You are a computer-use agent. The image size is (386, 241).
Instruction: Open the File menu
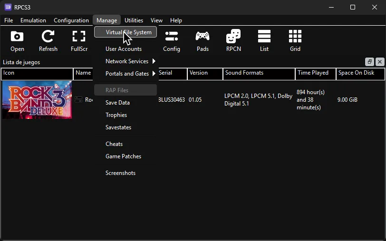point(9,20)
